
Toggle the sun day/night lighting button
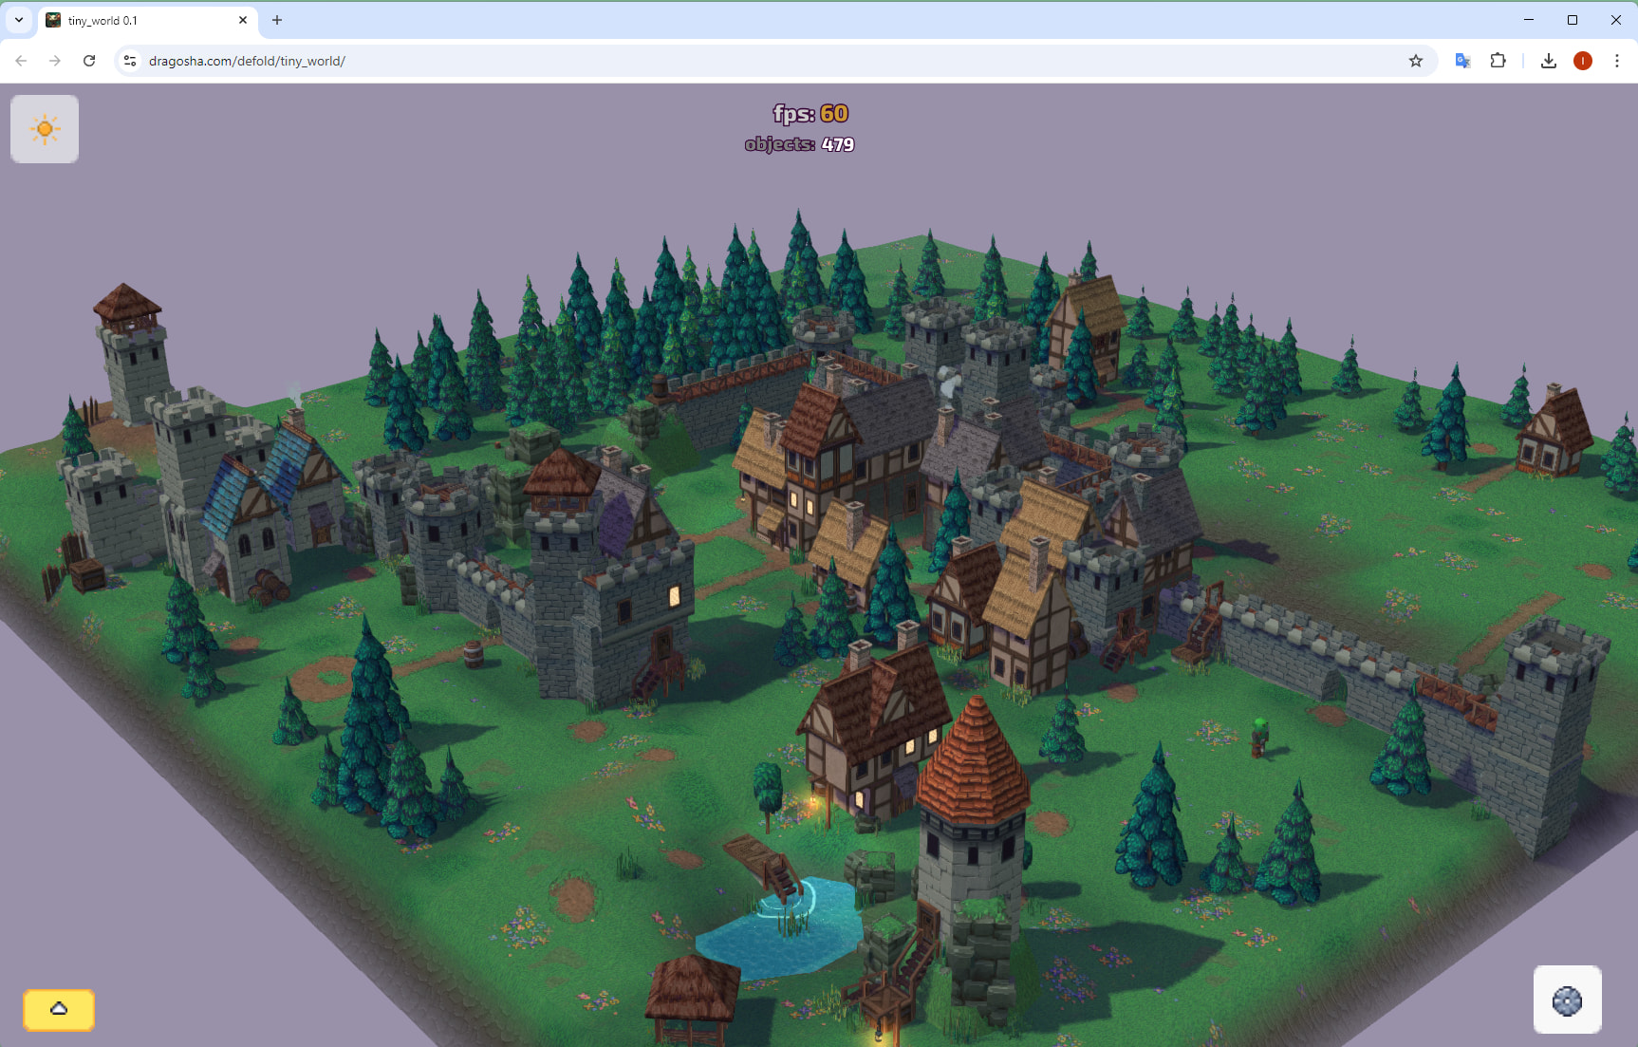(45, 129)
